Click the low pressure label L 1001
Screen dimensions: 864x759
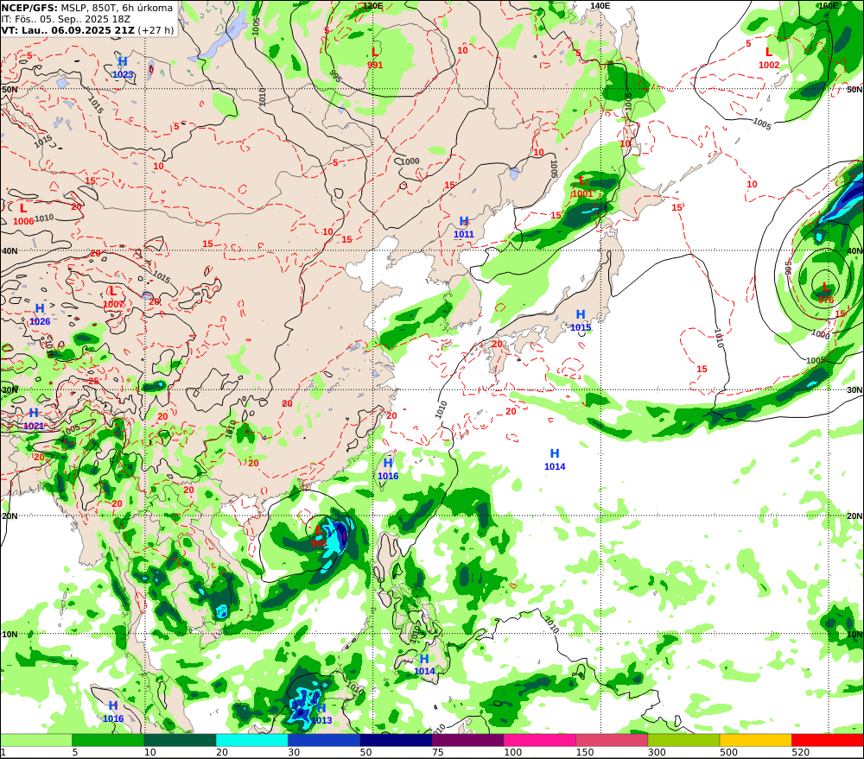click(x=582, y=187)
